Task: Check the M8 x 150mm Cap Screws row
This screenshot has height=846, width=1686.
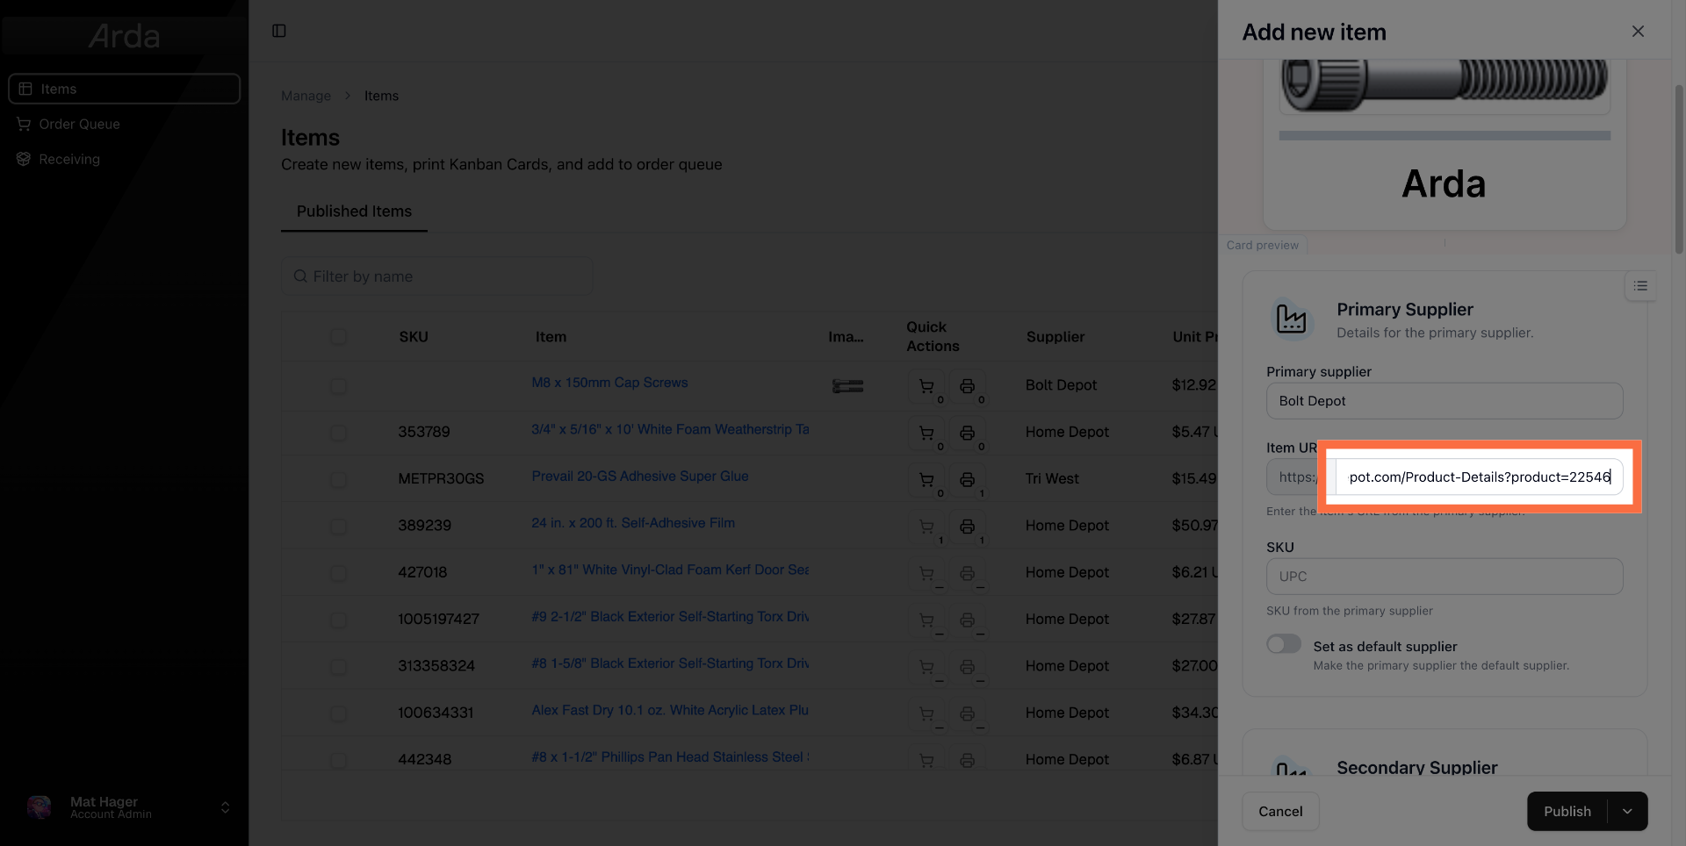Action: [338, 386]
